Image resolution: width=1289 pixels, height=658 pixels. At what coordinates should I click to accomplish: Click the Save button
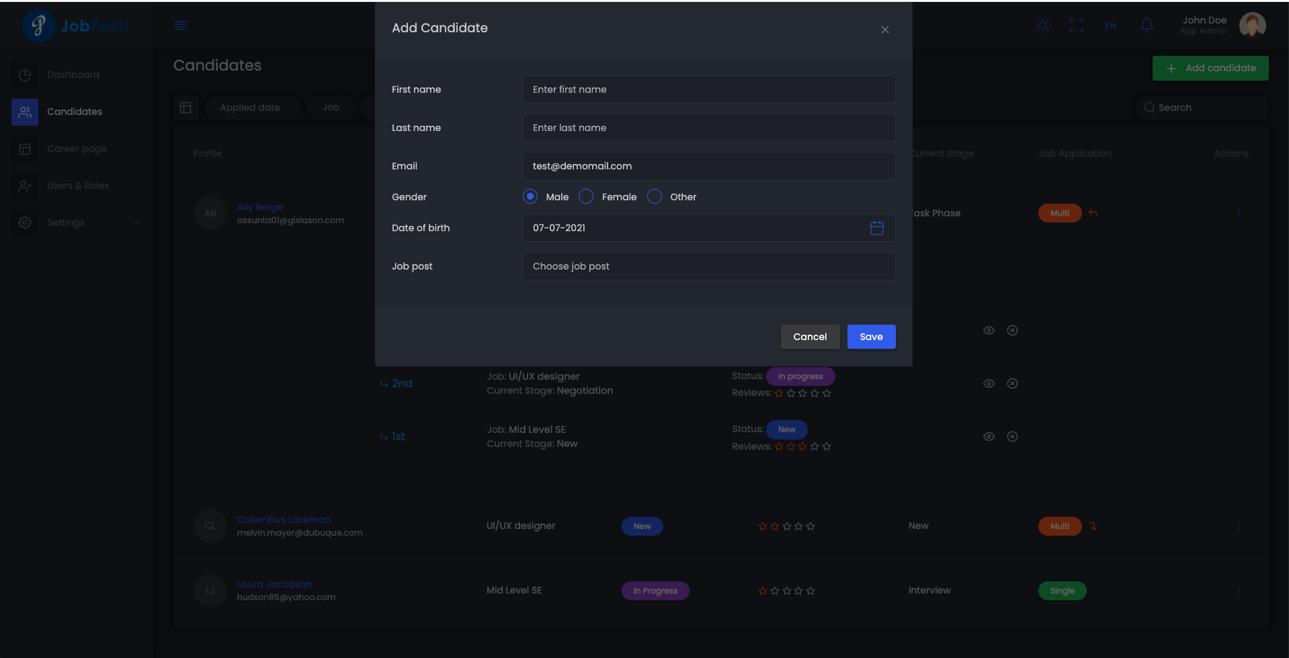[x=871, y=337]
